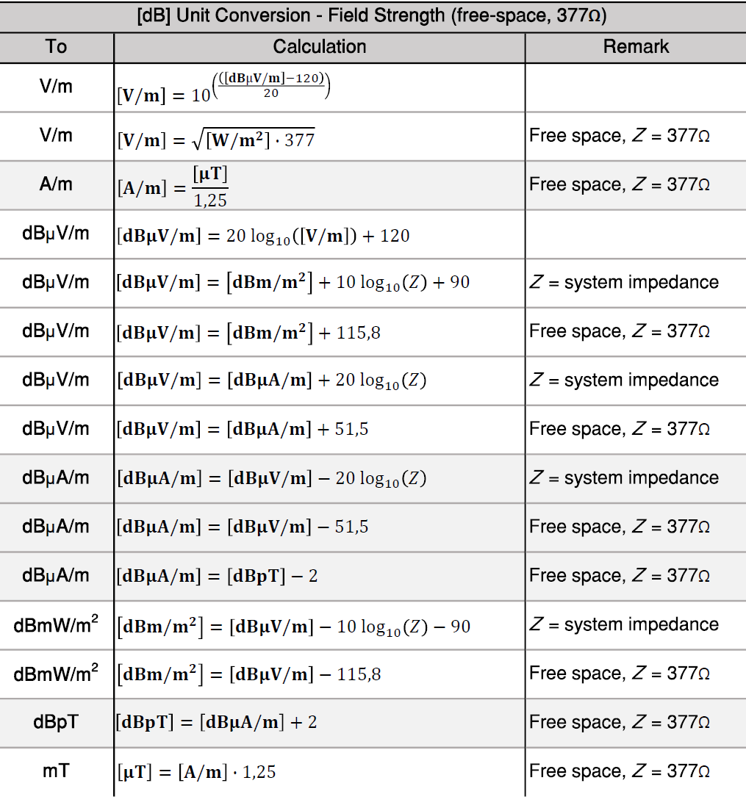
Task: Select the "Calculation" column header
Action: coord(319,47)
